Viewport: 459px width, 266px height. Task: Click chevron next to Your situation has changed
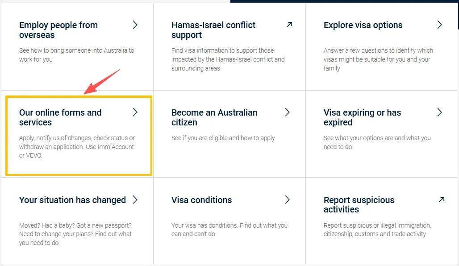point(135,200)
